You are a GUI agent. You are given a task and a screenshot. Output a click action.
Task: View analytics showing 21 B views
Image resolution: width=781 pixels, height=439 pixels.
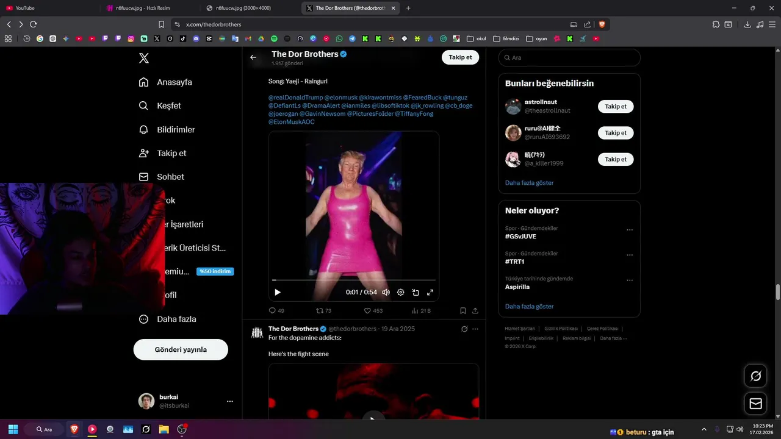coord(421,310)
